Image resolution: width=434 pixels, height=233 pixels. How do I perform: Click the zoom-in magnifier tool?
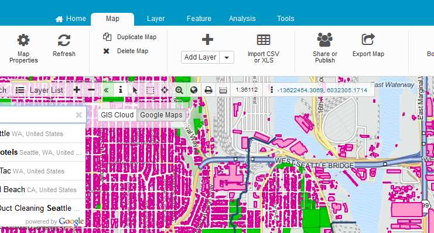(179, 90)
